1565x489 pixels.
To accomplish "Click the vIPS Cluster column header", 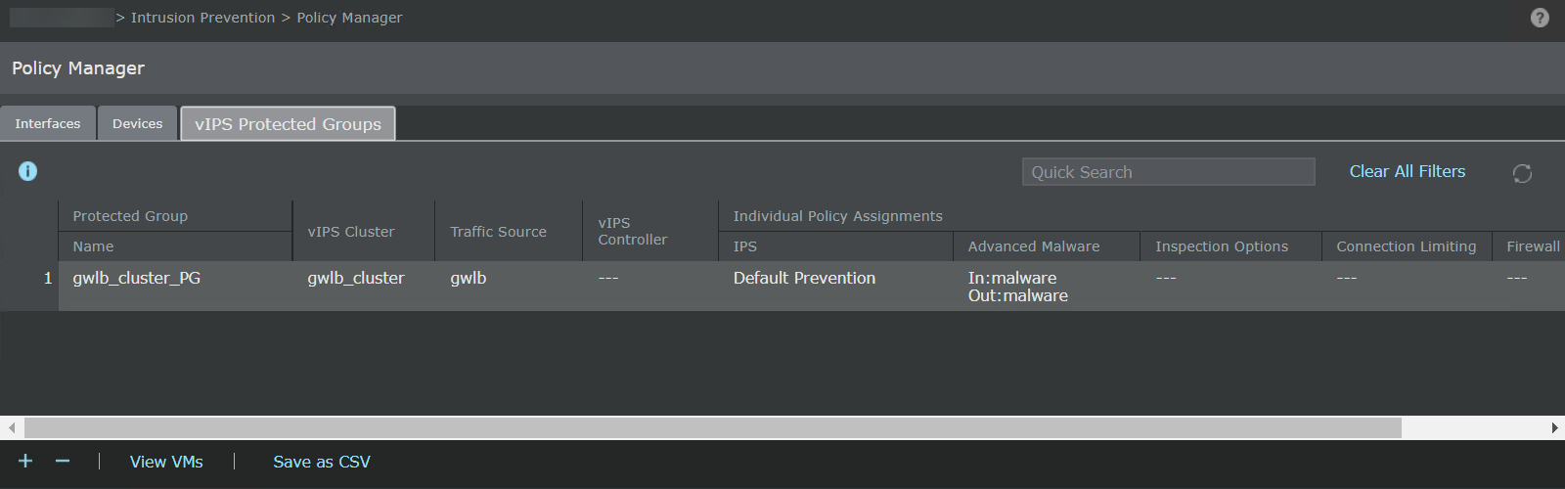I will pyautogui.click(x=363, y=231).
